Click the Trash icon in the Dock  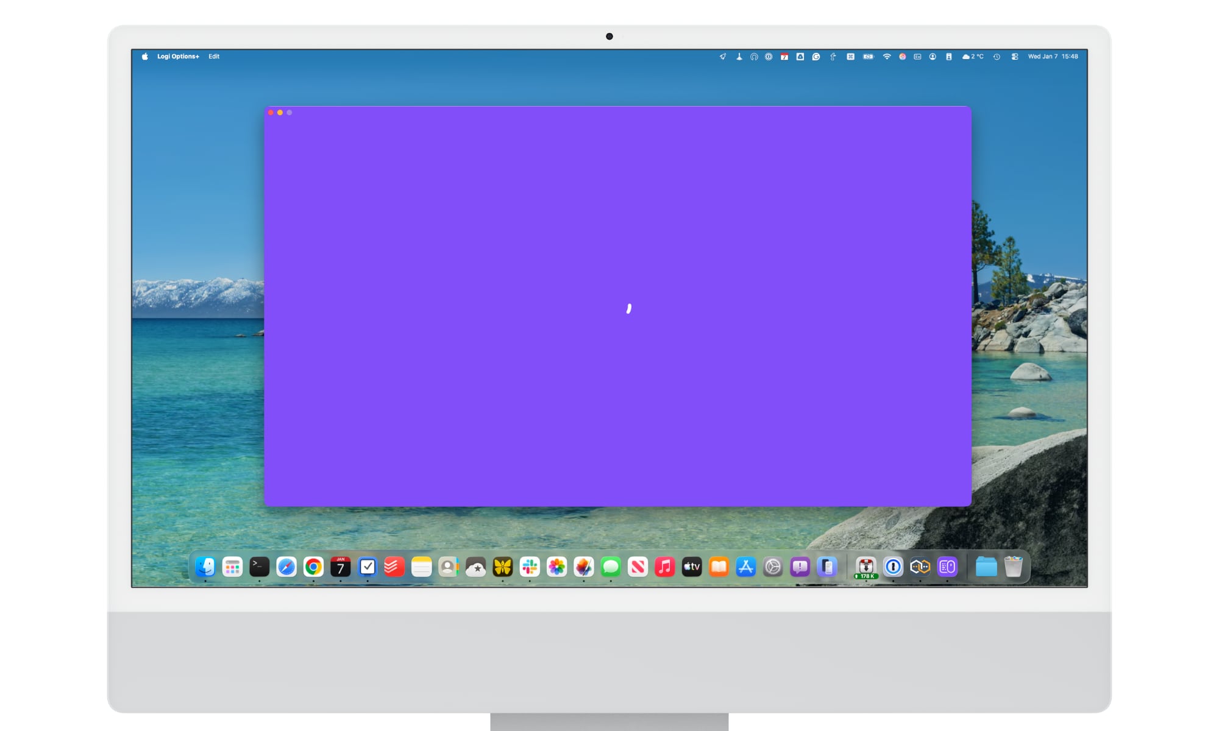(x=1014, y=567)
